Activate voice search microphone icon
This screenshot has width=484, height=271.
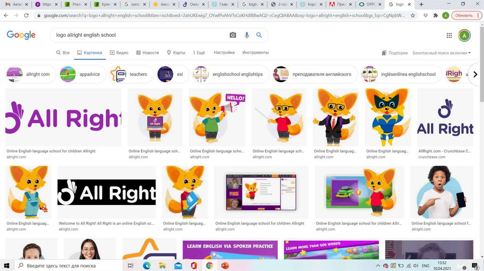[x=246, y=35]
